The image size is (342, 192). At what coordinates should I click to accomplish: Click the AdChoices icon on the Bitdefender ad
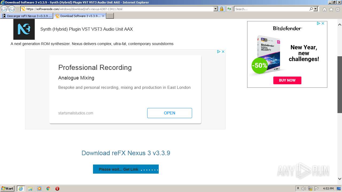(318, 23)
